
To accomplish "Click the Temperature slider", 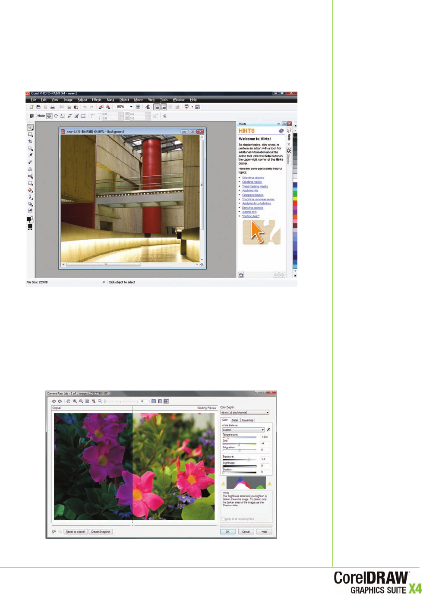I will tap(240, 438).
